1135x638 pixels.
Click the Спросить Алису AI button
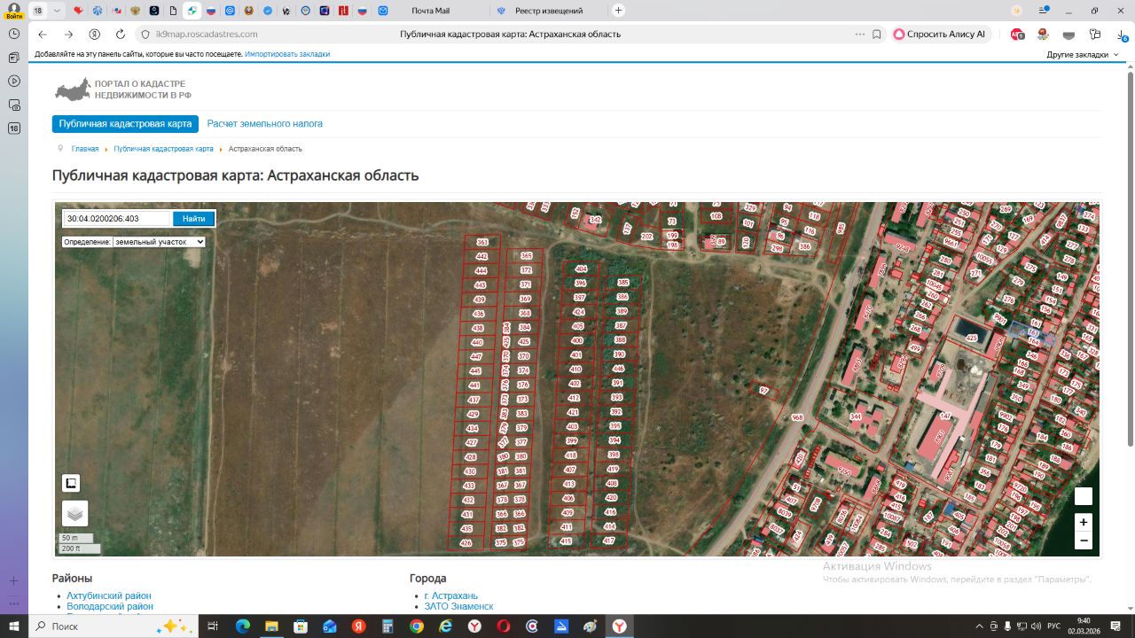[x=940, y=34]
